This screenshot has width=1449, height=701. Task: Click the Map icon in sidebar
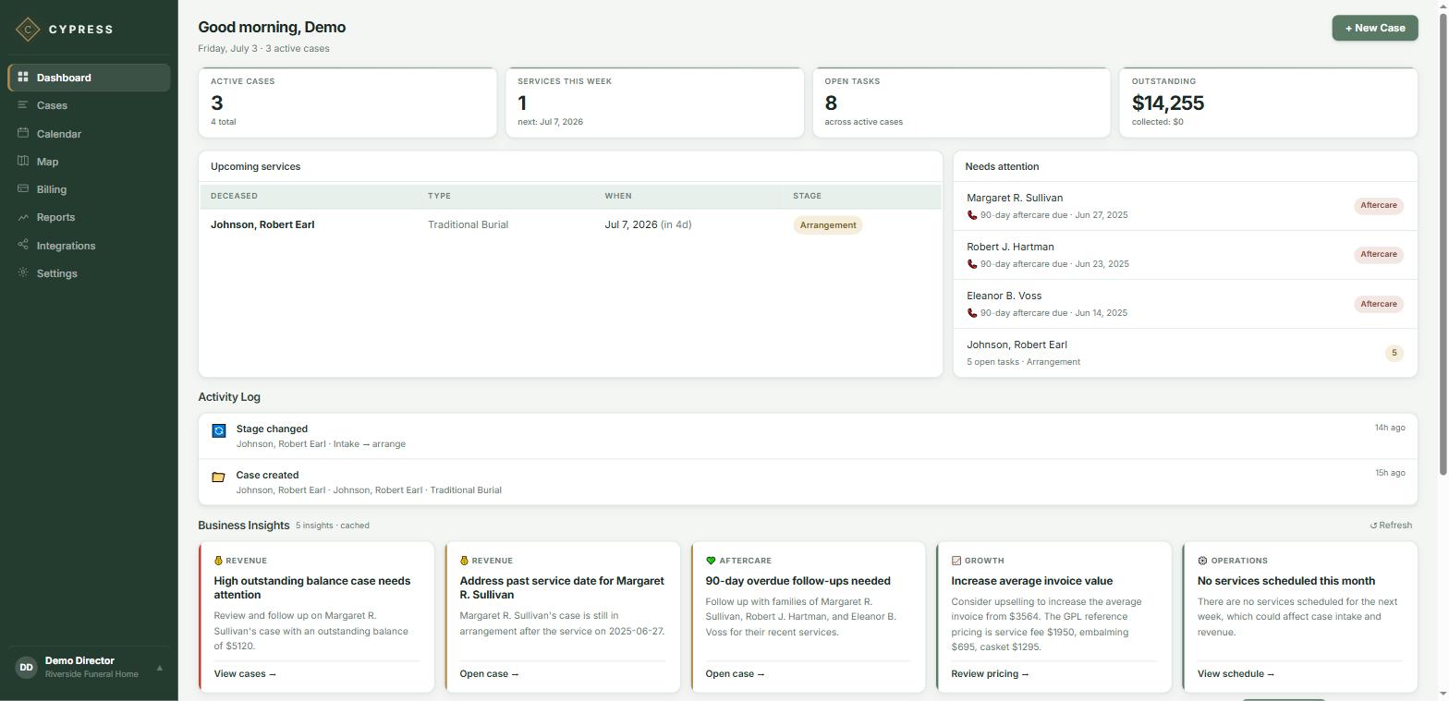(x=23, y=161)
